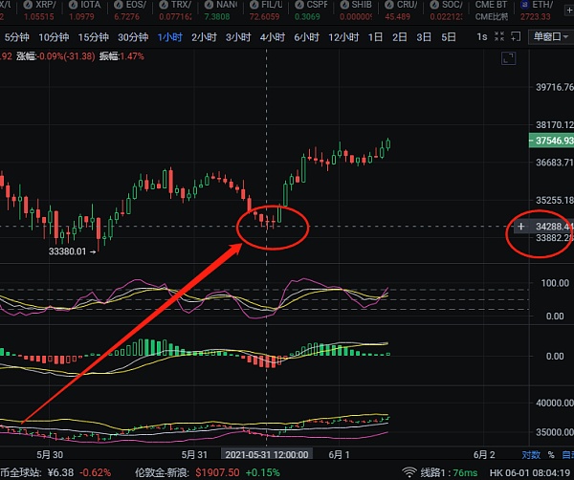This screenshot has height=480, width=574.
Task: Click the XRP coin icon
Action: [28, 5]
